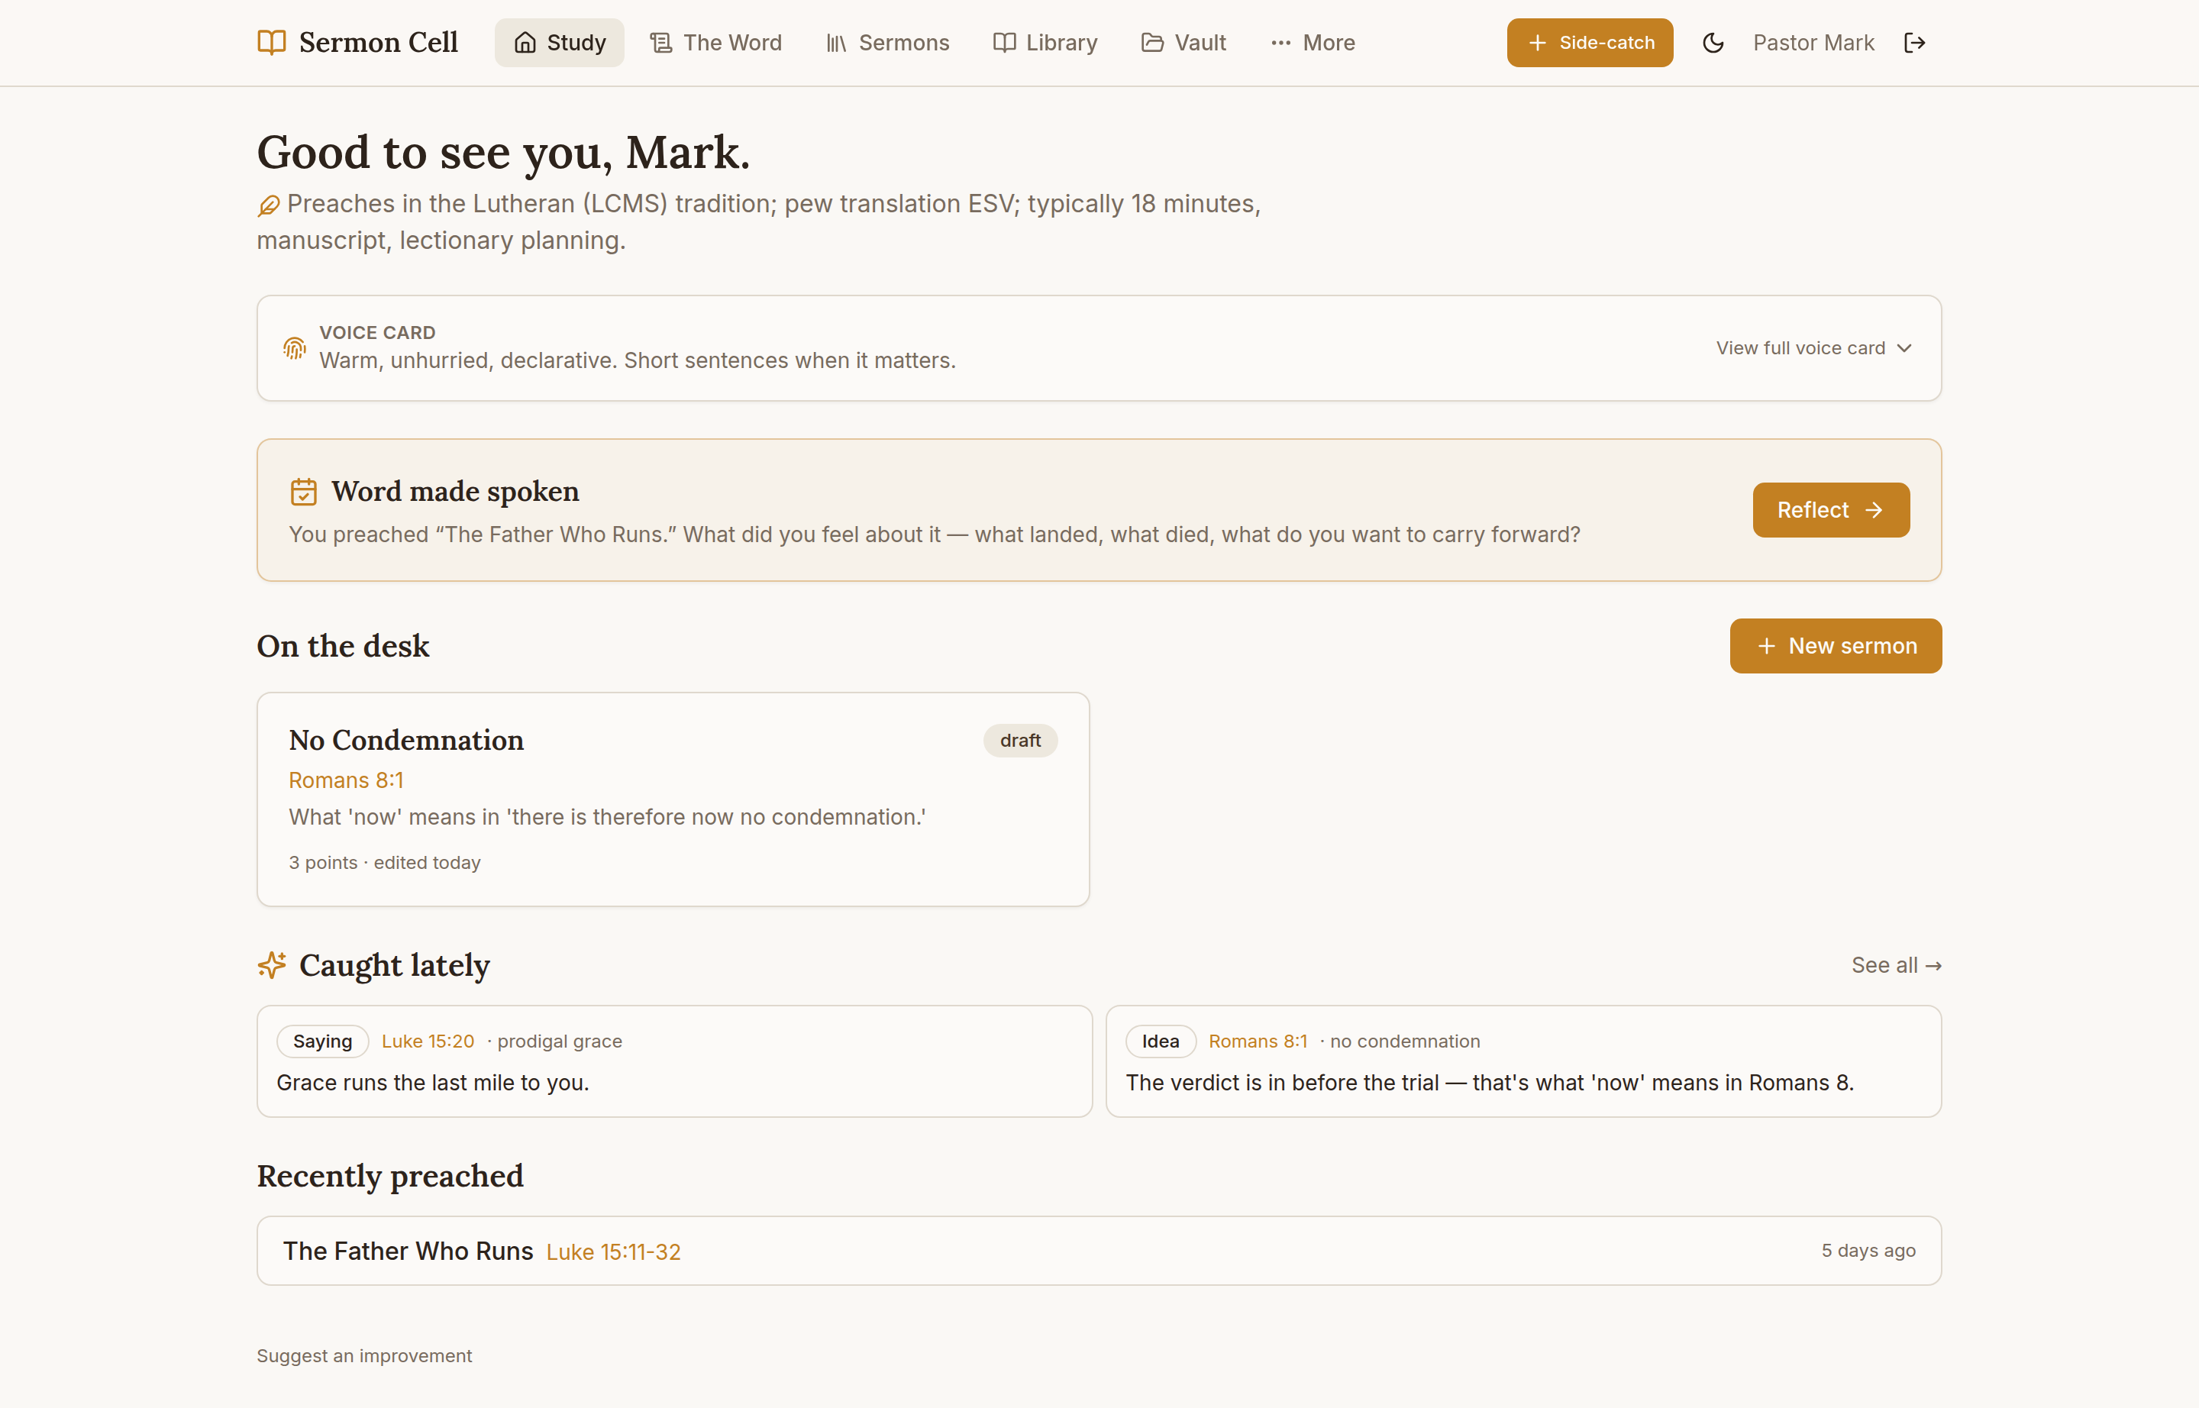Screen dimensions: 2199x1408
Task: Click the feather icon beside preaching profile
Action: [x=268, y=205]
